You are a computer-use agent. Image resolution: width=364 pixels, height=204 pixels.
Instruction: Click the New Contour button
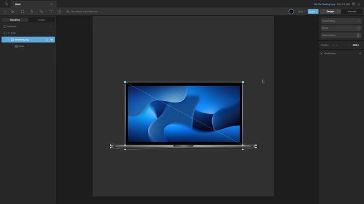tap(341, 35)
